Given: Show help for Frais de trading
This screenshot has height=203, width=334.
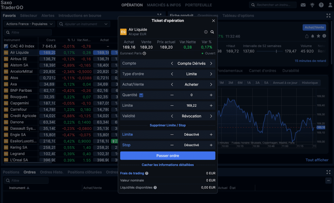Looking at the screenshot, I should (146, 173).
